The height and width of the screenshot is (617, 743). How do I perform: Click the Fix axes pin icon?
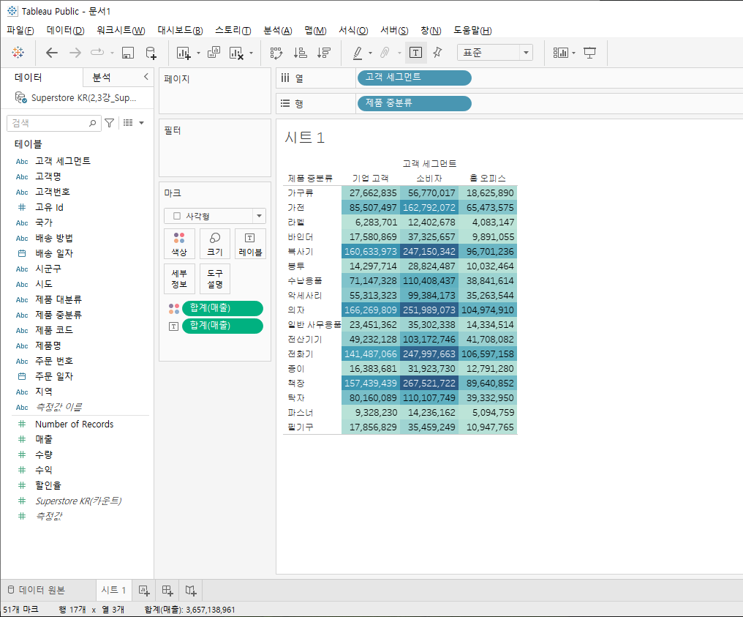coord(437,53)
